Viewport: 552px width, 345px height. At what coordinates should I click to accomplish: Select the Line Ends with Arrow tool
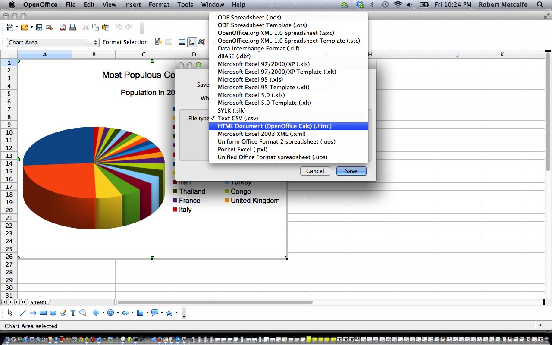coord(33,313)
